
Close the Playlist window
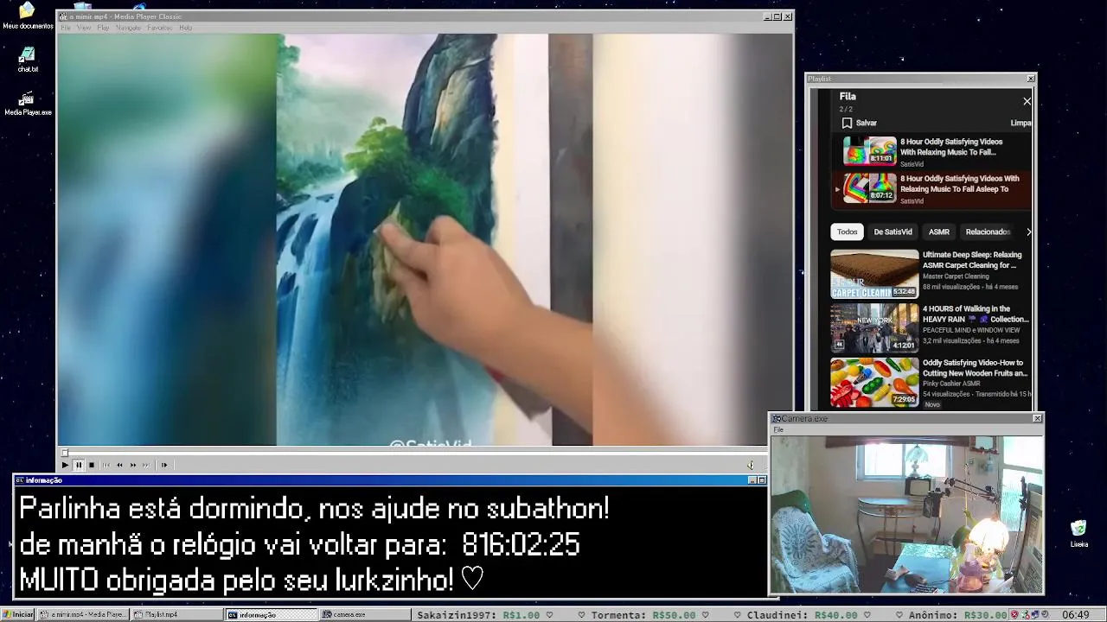[x=1030, y=79]
